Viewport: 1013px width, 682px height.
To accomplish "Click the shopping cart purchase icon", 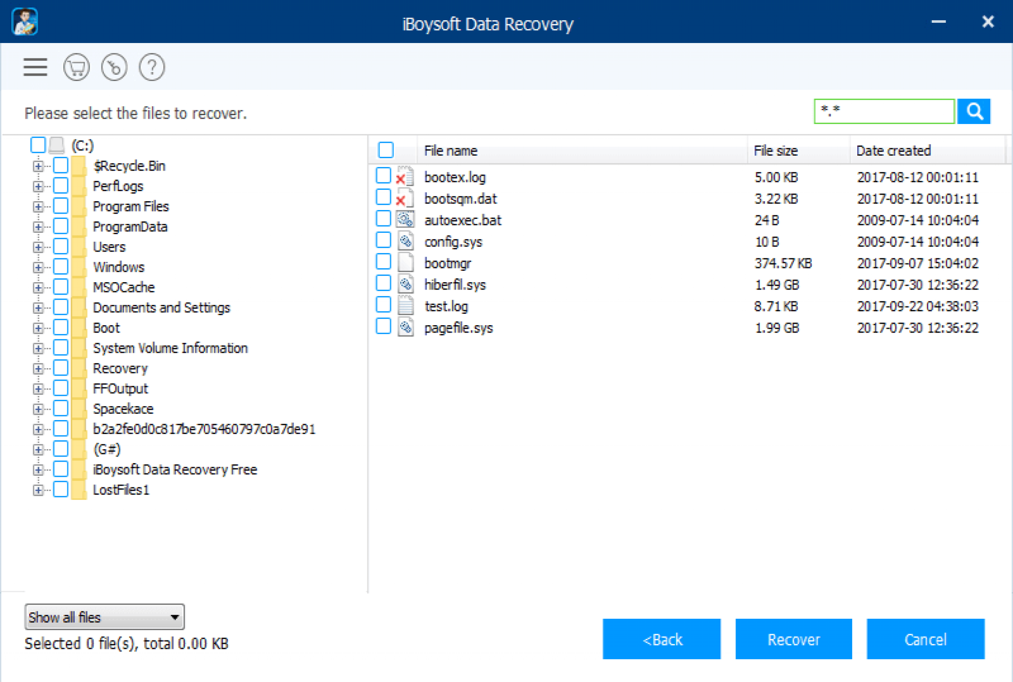I will pyautogui.click(x=76, y=67).
